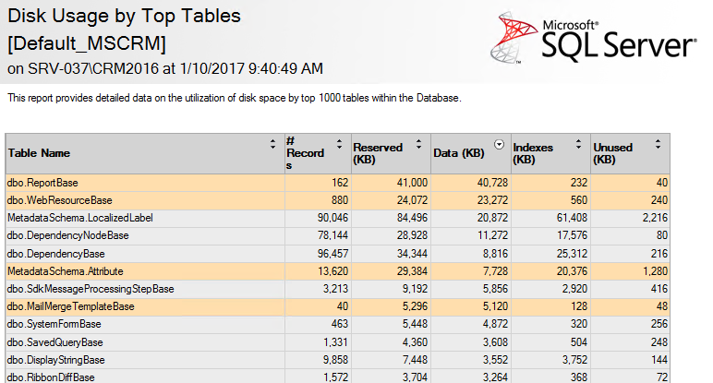713x383 pixels.
Task: Click dbo.SdkMessageProcessingStepBase table name
Action: [x=91, y=288]
